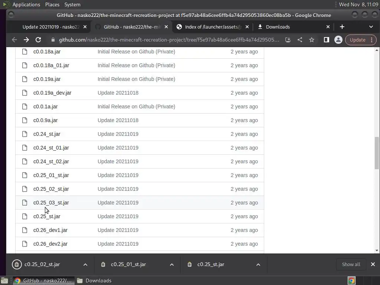Viewport: 380px width, 285px height.
Task: Click file icon beside c0.0.18a.jar
Action: tap(25, 52)
